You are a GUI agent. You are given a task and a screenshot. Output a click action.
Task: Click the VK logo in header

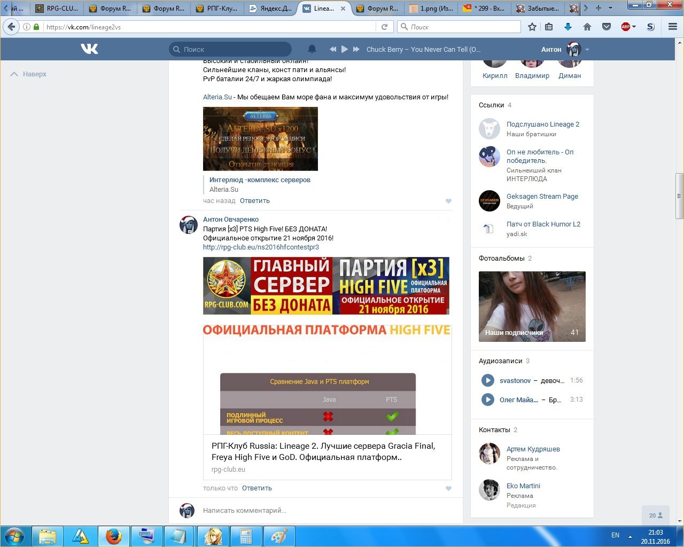[x=89, y=49]
